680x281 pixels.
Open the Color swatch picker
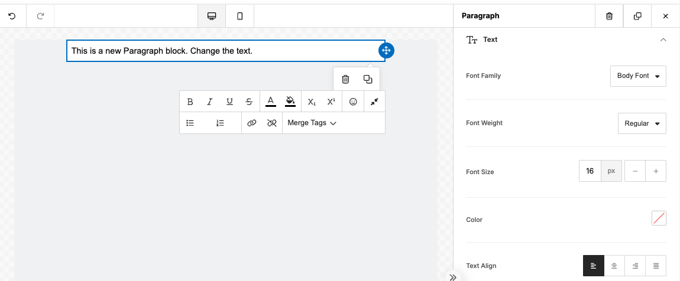[x=659, y=218]
